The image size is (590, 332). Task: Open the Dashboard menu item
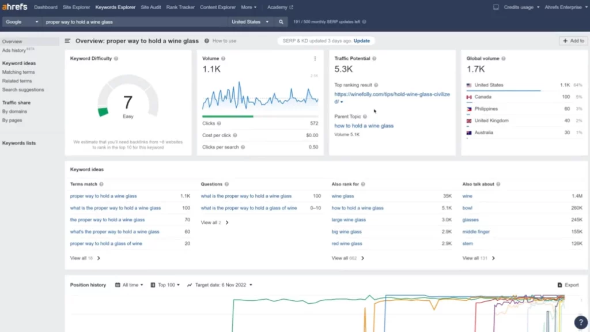point(46,7)
